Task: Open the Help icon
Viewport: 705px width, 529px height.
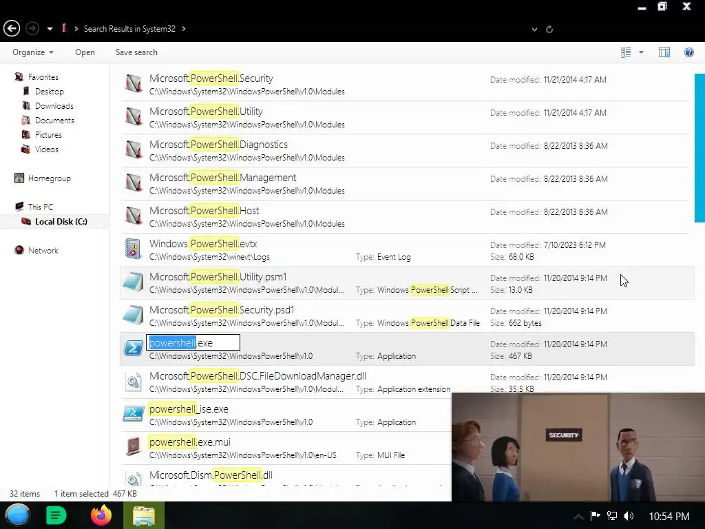Action: pos(688,52)
